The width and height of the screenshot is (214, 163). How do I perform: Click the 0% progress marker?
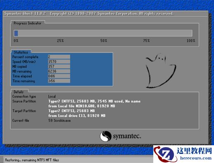coord(16,41)
